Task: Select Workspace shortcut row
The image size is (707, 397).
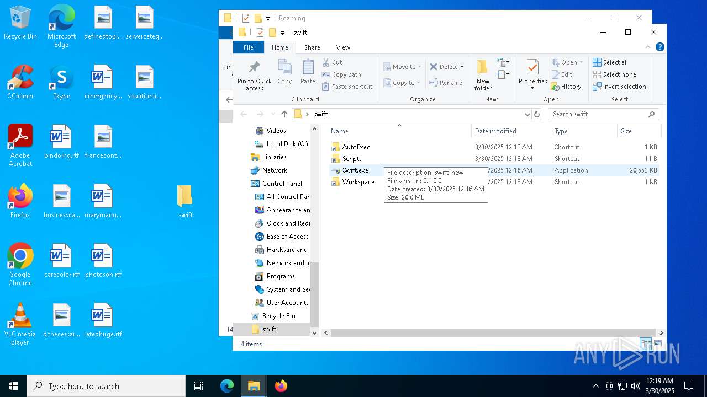Action: click(x=494, y=182)
